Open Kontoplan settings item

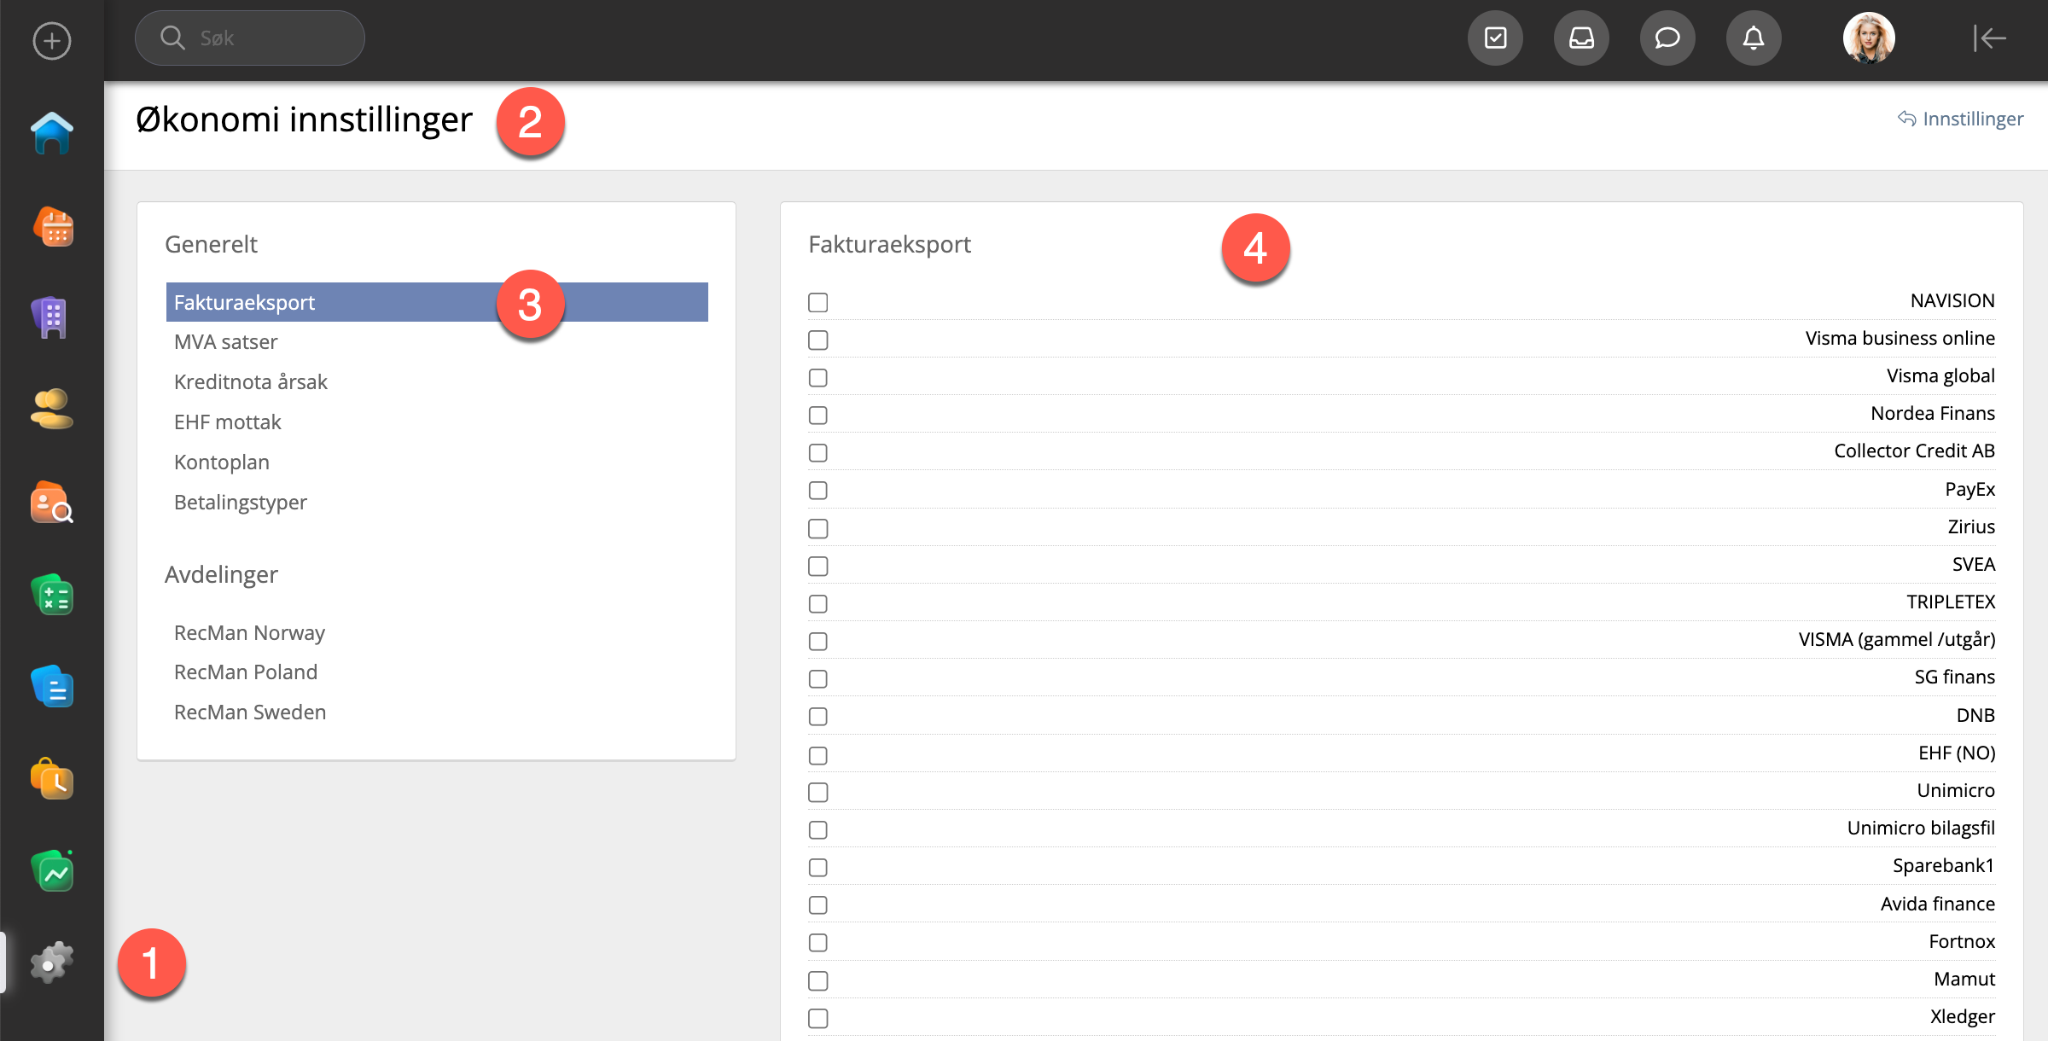221,462
